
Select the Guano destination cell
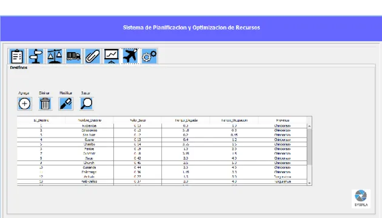(x=89, y=140)
